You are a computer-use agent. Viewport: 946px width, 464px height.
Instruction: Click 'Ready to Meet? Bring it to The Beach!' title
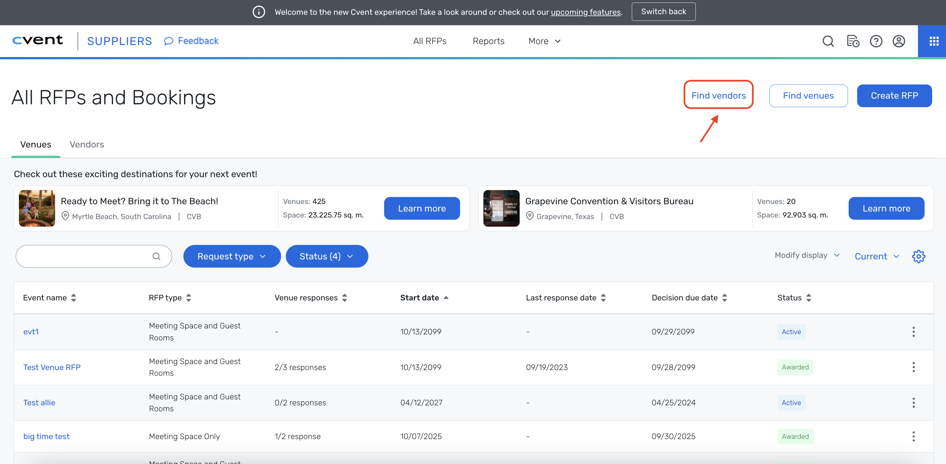[139, 201]
